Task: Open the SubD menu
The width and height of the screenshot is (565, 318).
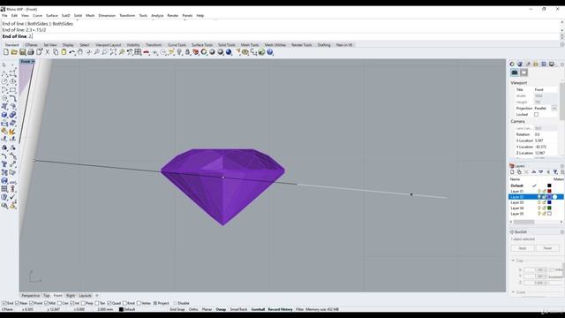Action: (65, 16)
